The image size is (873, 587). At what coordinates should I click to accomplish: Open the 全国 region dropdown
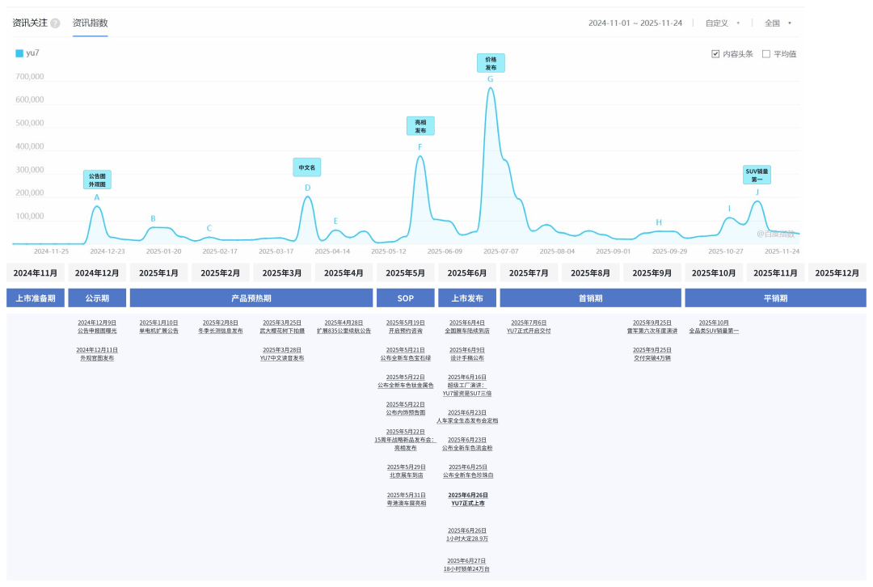point(778,23)
